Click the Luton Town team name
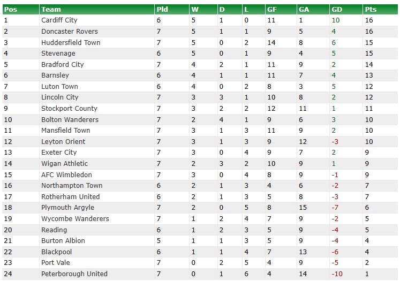 [59, 87]
